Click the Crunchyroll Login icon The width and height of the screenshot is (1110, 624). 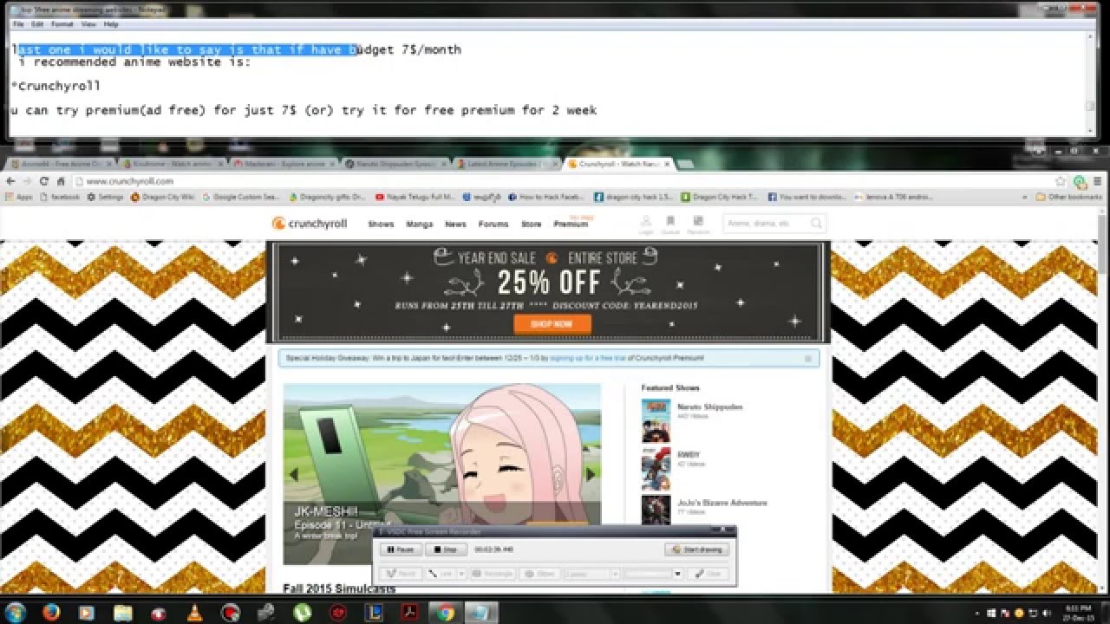[646, 224]
